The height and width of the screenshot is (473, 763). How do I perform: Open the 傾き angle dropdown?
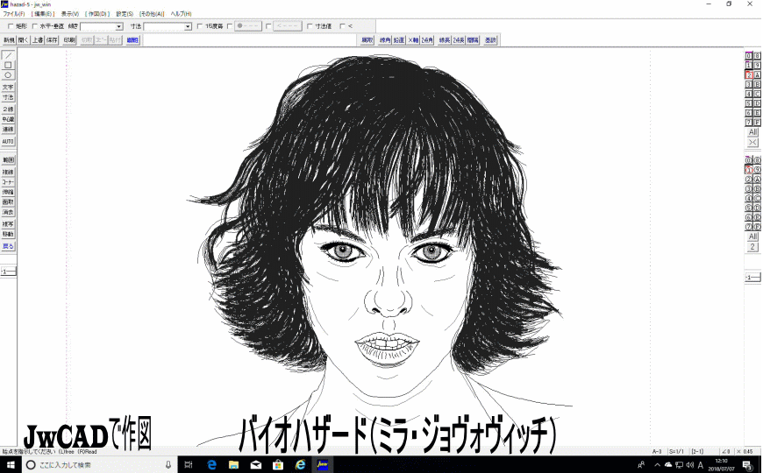point(118,27)
